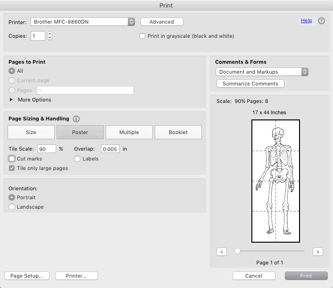Screen dimensions: 333x288
Task: Go to next preview page arrow
Action: 318,252
